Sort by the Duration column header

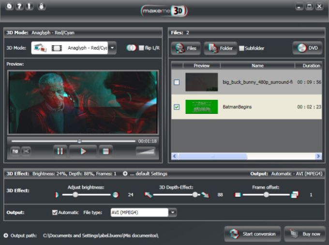(309, 66)
